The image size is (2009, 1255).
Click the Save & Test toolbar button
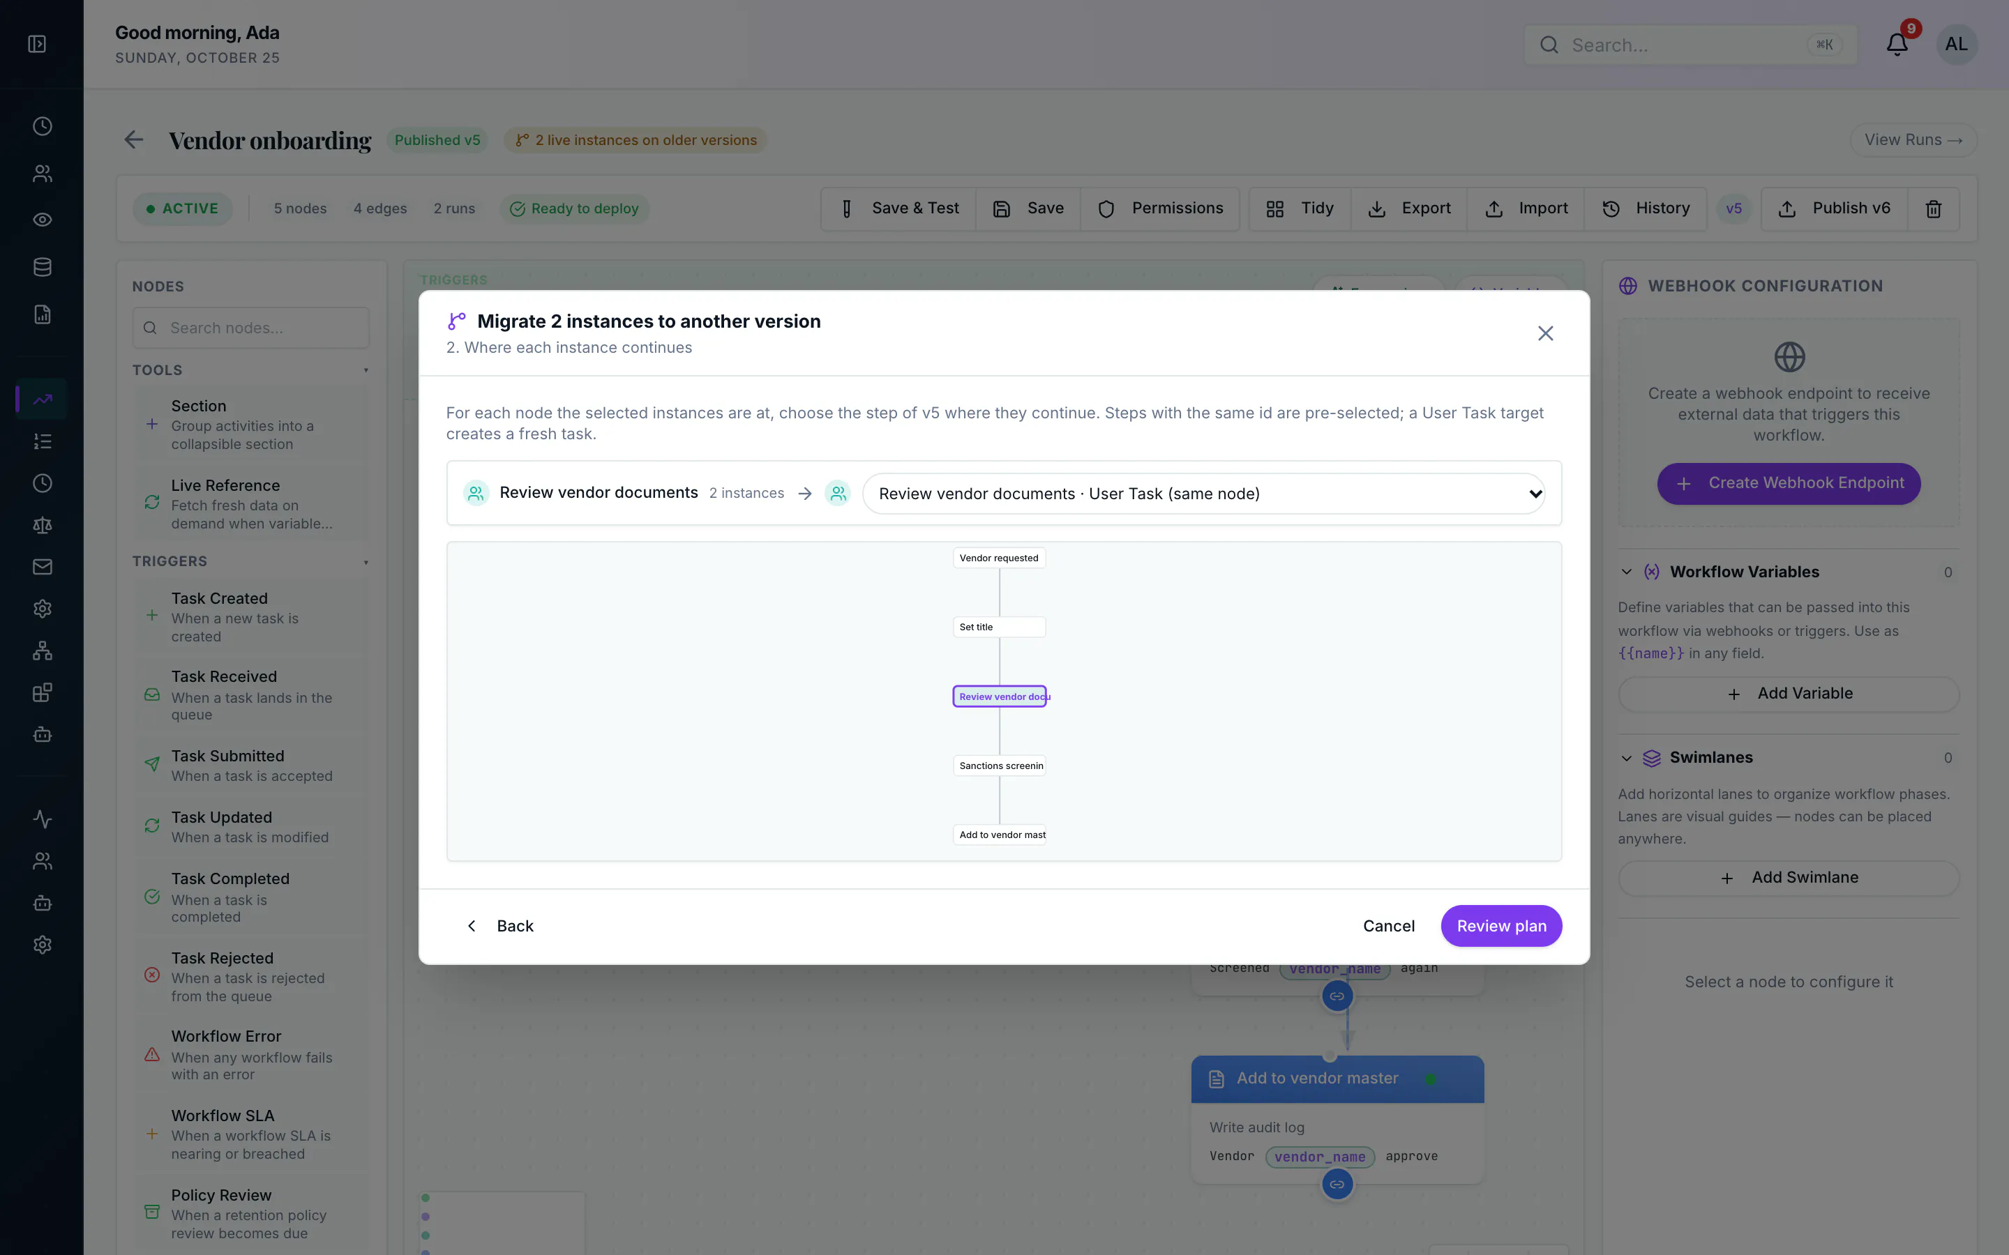[x=899, y=208]
